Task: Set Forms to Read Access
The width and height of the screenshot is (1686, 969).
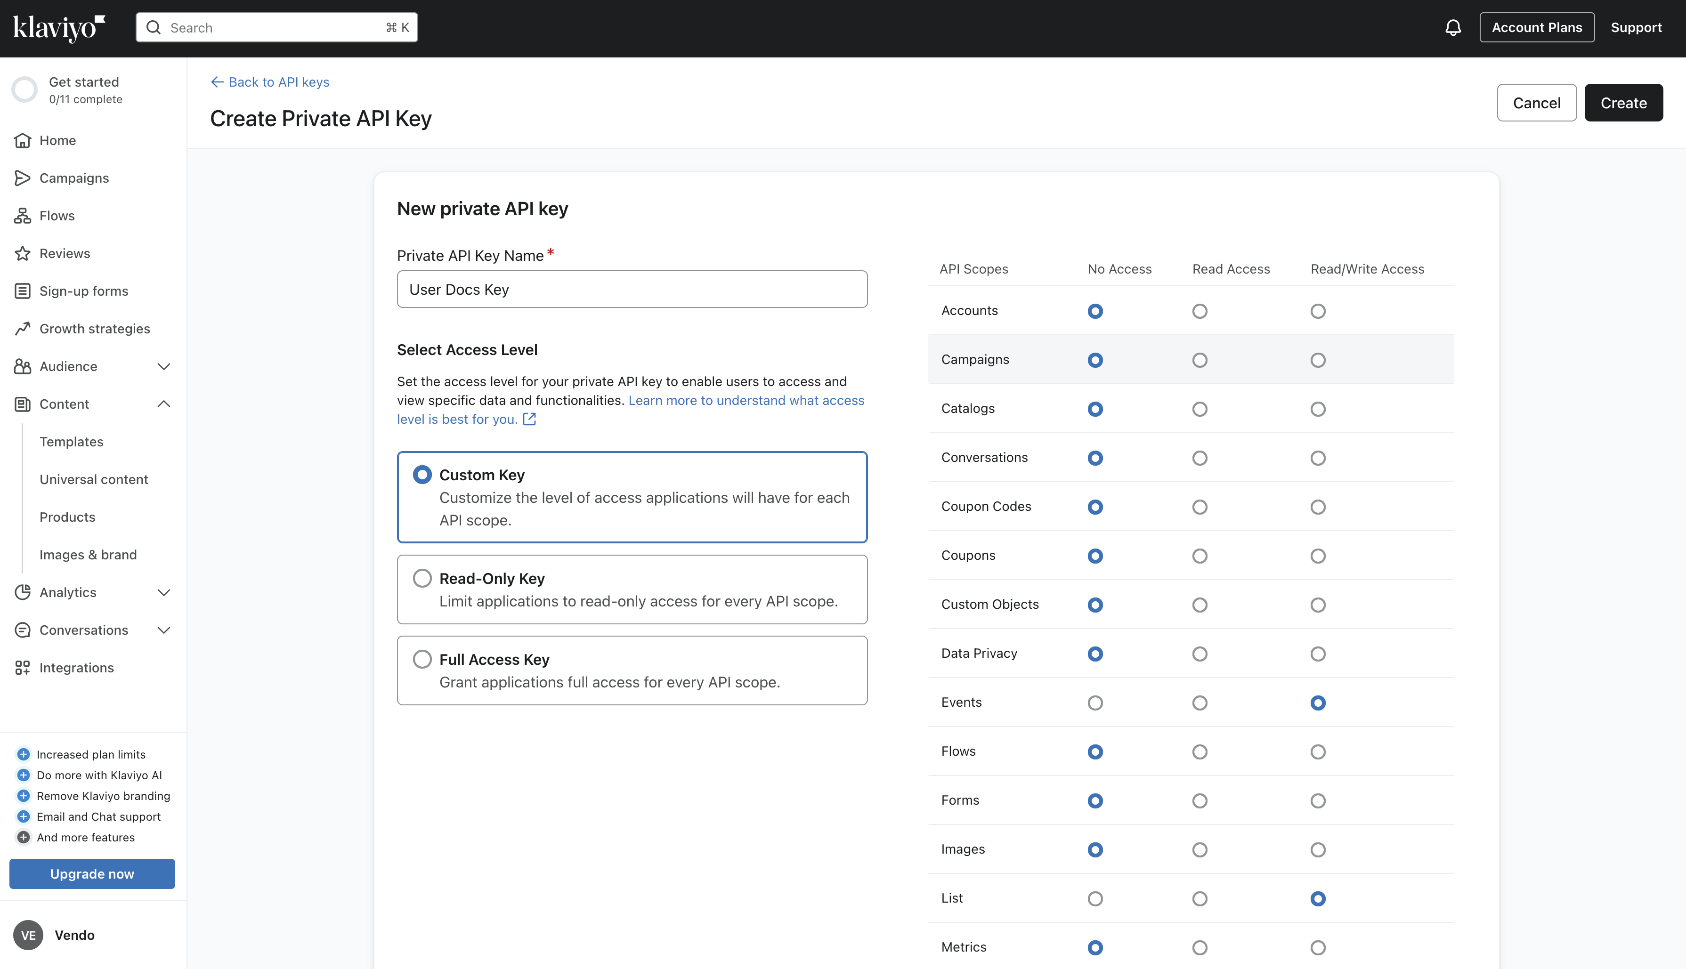Action: coord(1200,801)
